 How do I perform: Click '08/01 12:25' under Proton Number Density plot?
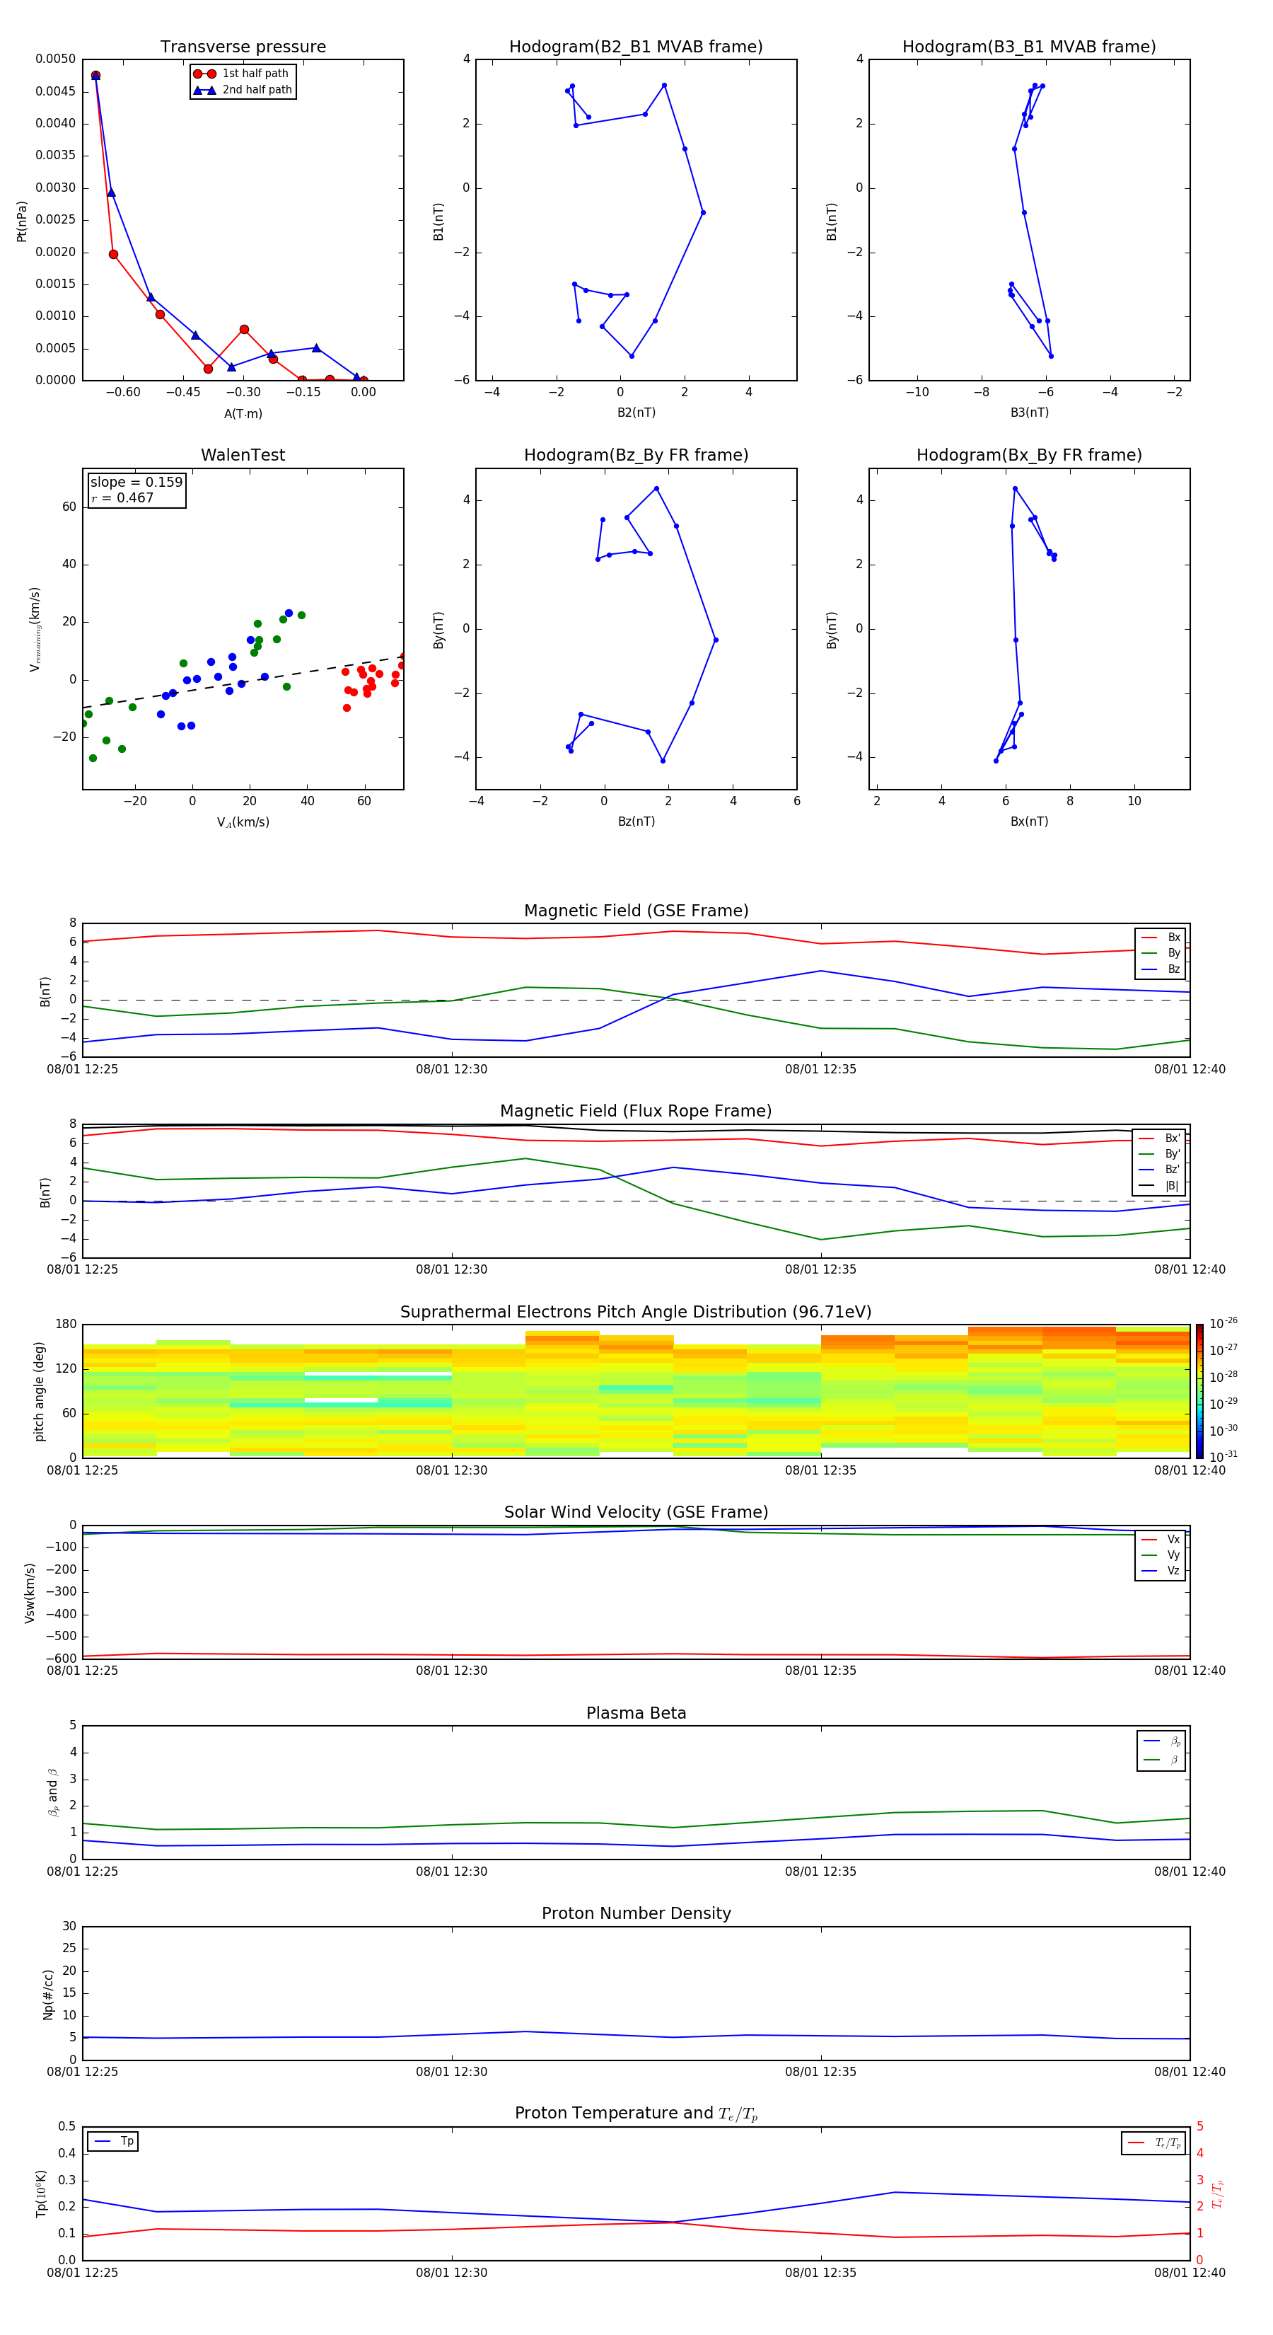pos(83,2071)
